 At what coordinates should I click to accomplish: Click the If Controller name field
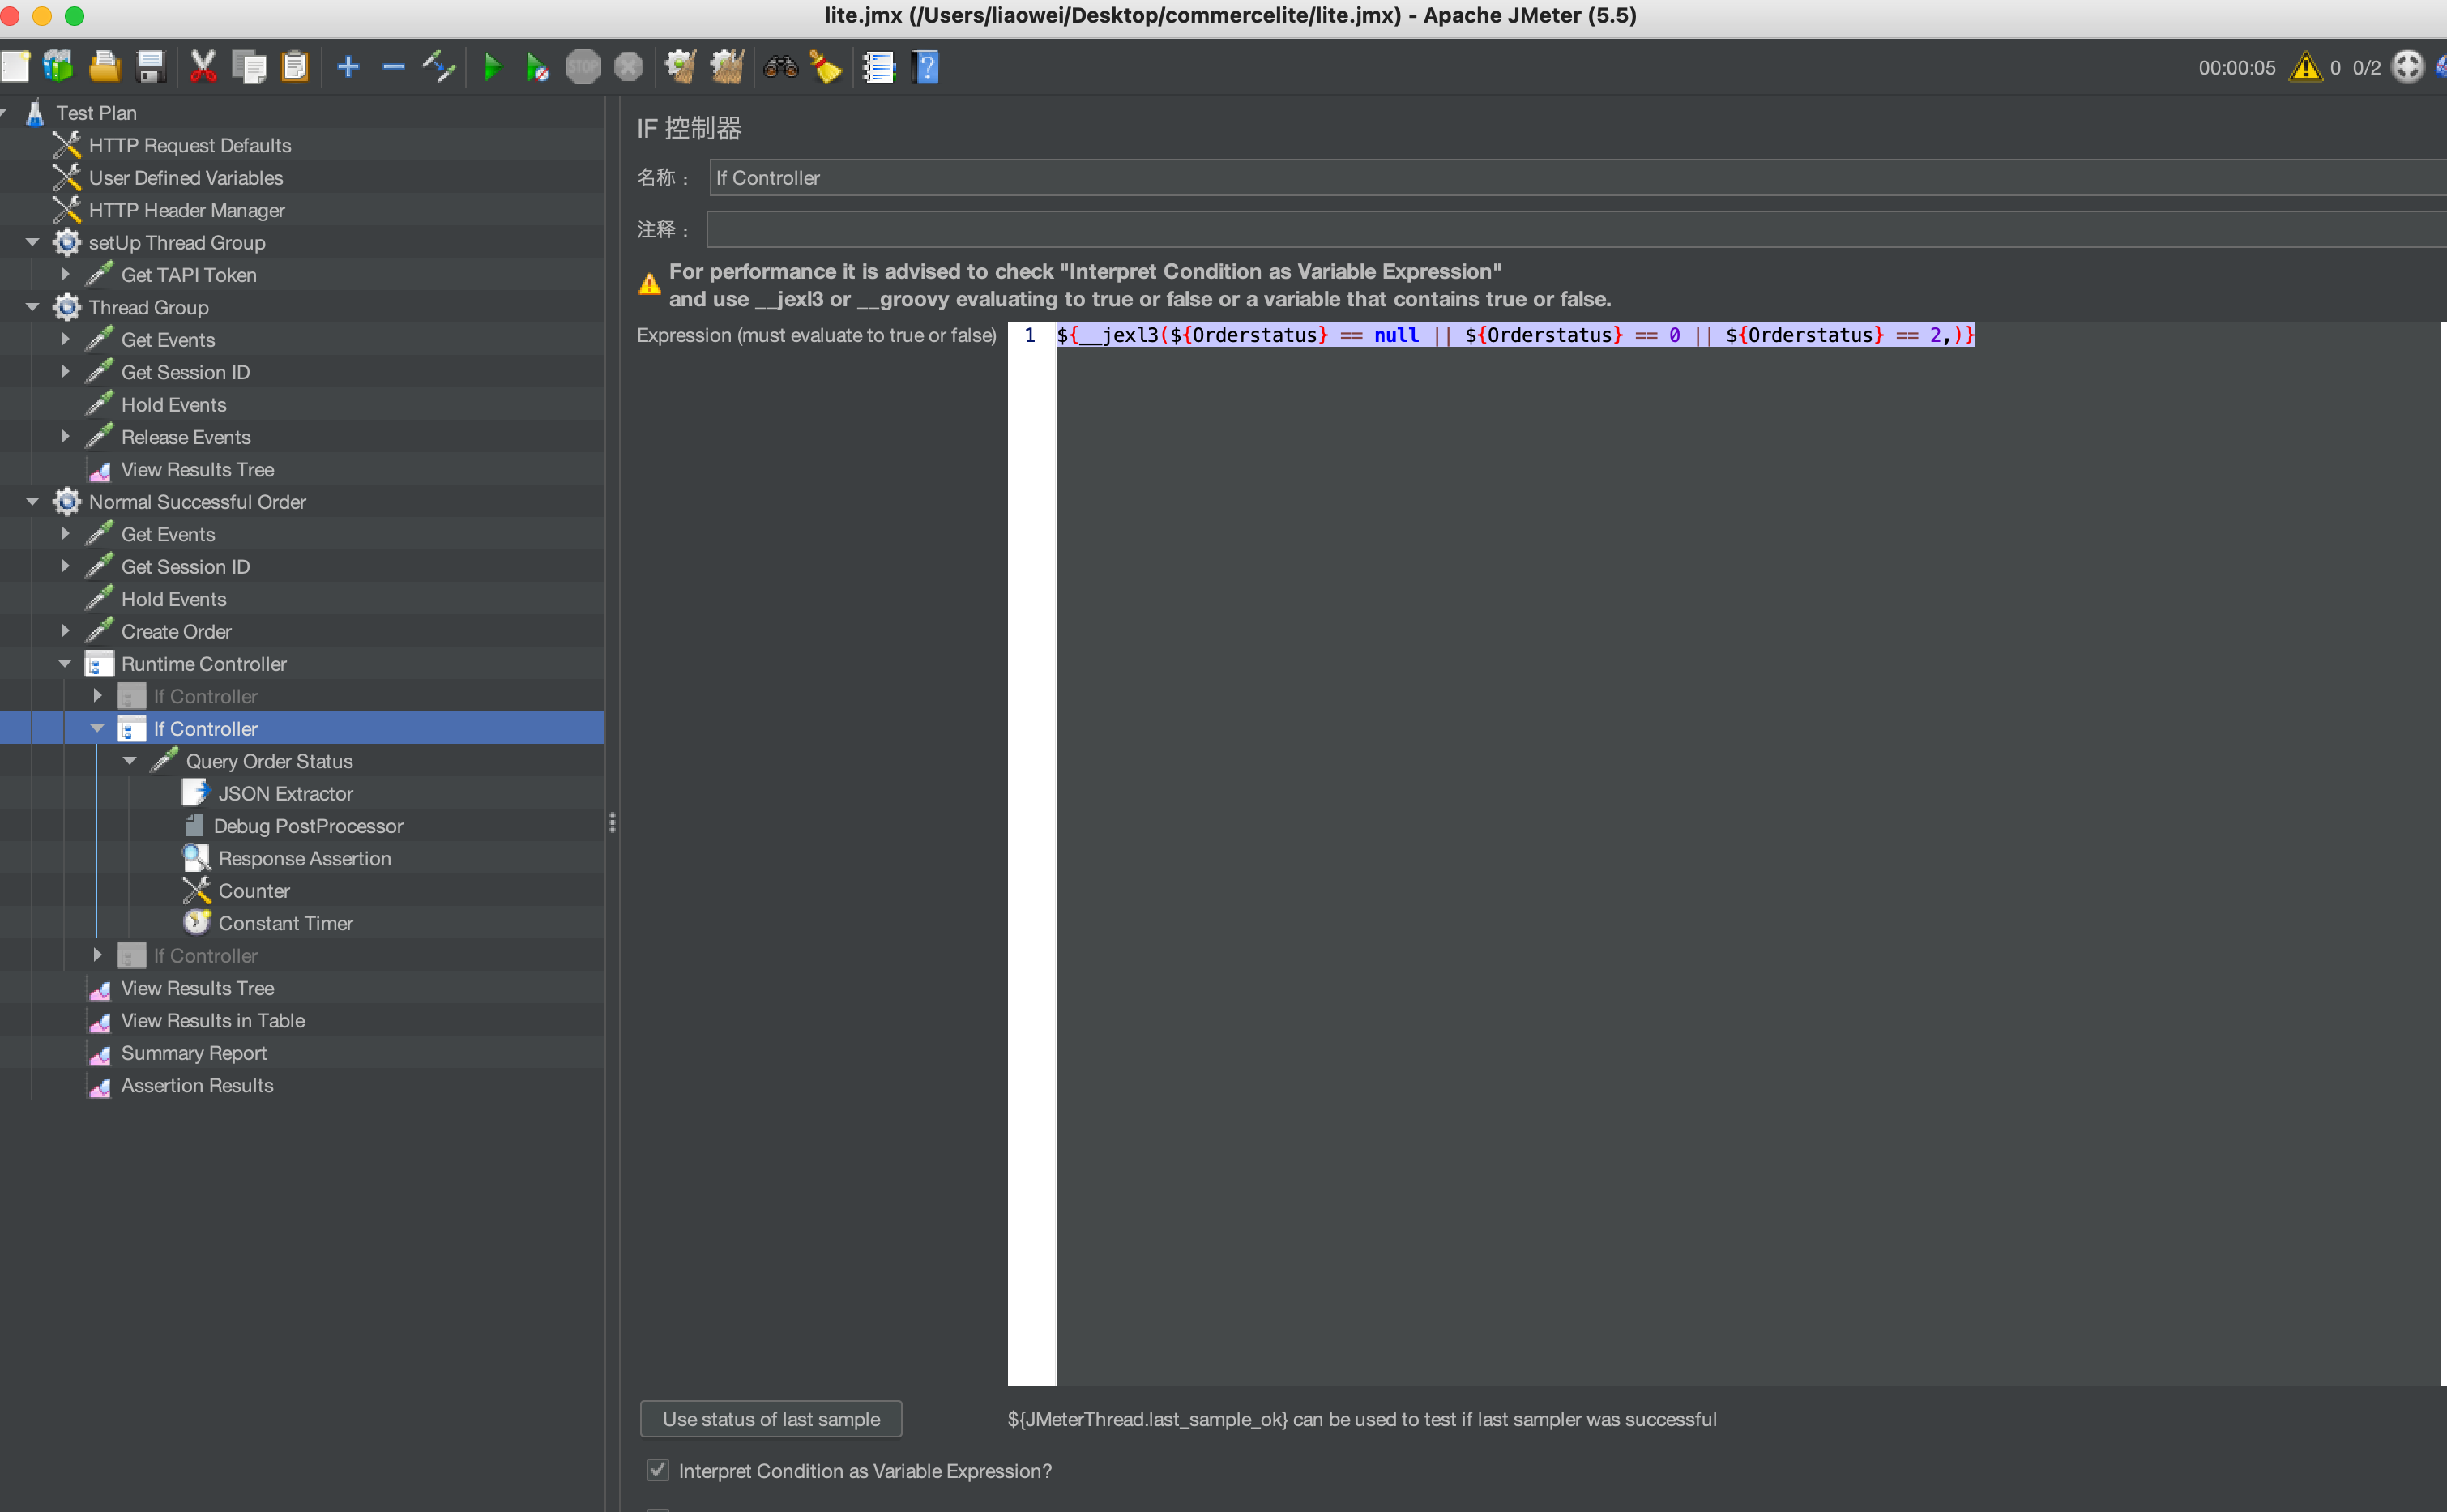[1578, 178]
